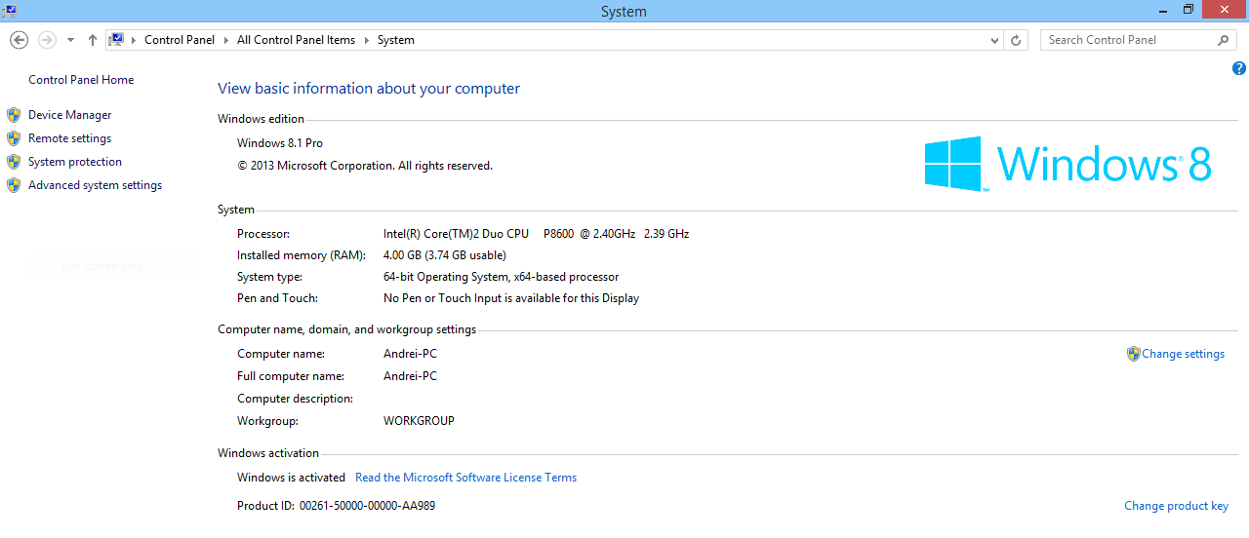Click the system menu icon in title bar

coord(9,11)
